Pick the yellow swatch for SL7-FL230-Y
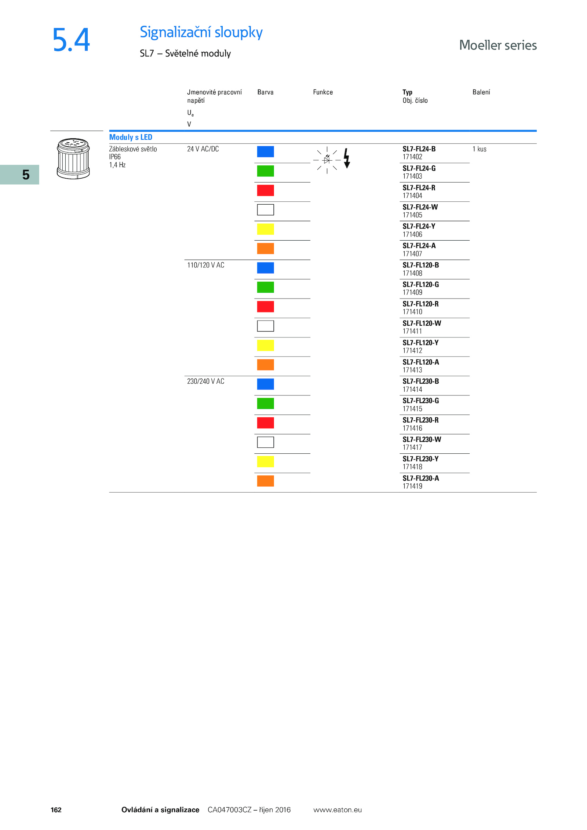The height and width of the screenshot is (830, 587). (265, 461)
